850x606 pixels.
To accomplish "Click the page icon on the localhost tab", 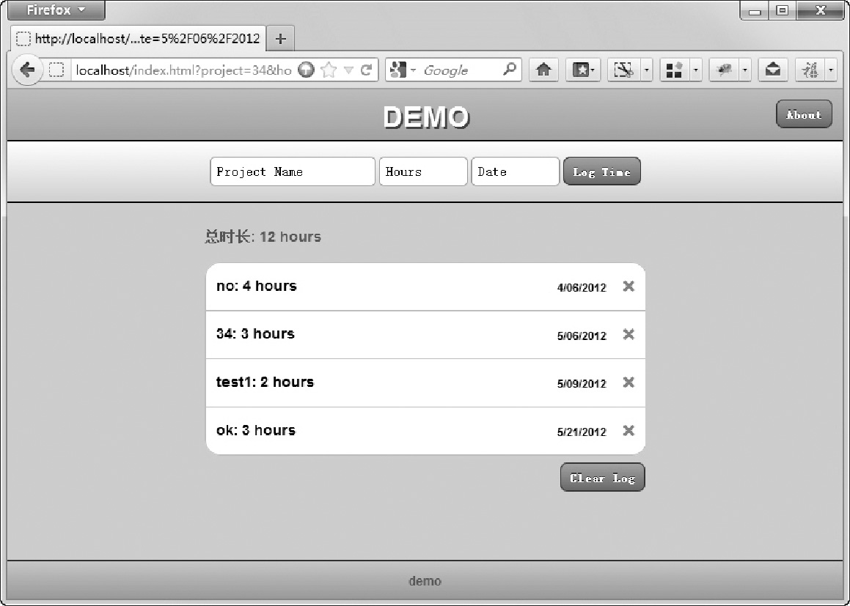I will (x=23, y=39).
